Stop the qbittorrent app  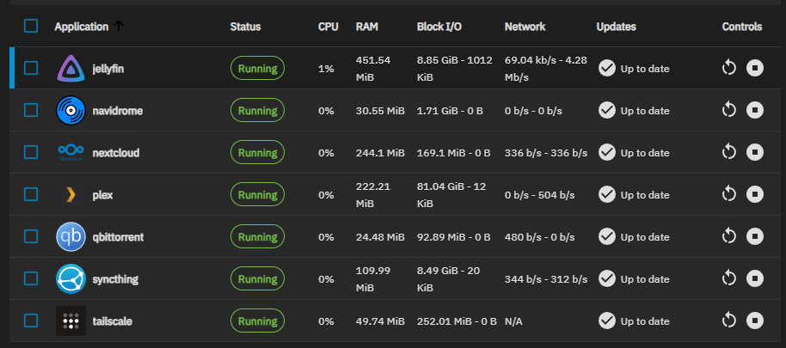755,235
